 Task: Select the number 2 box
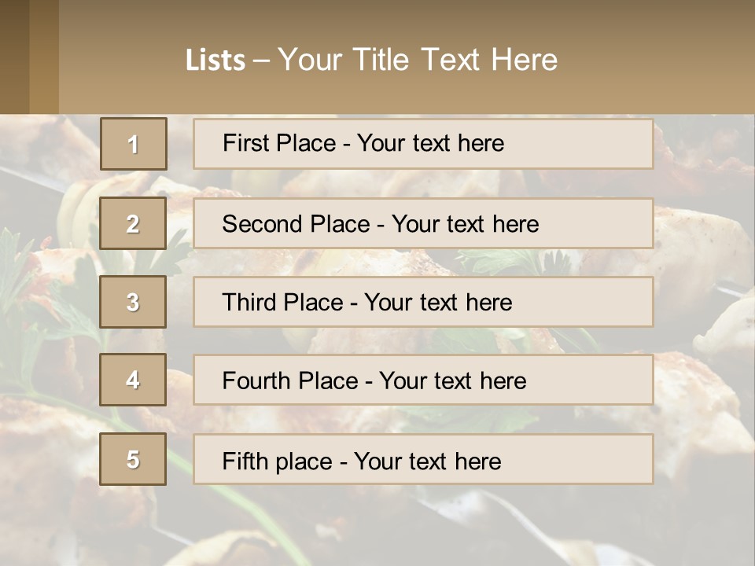click(133, 223)
